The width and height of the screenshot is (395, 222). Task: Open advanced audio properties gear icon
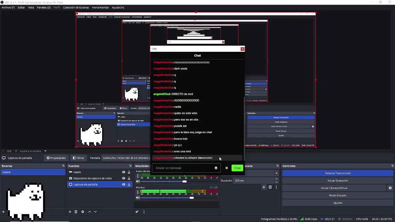(x=137, y=212)
